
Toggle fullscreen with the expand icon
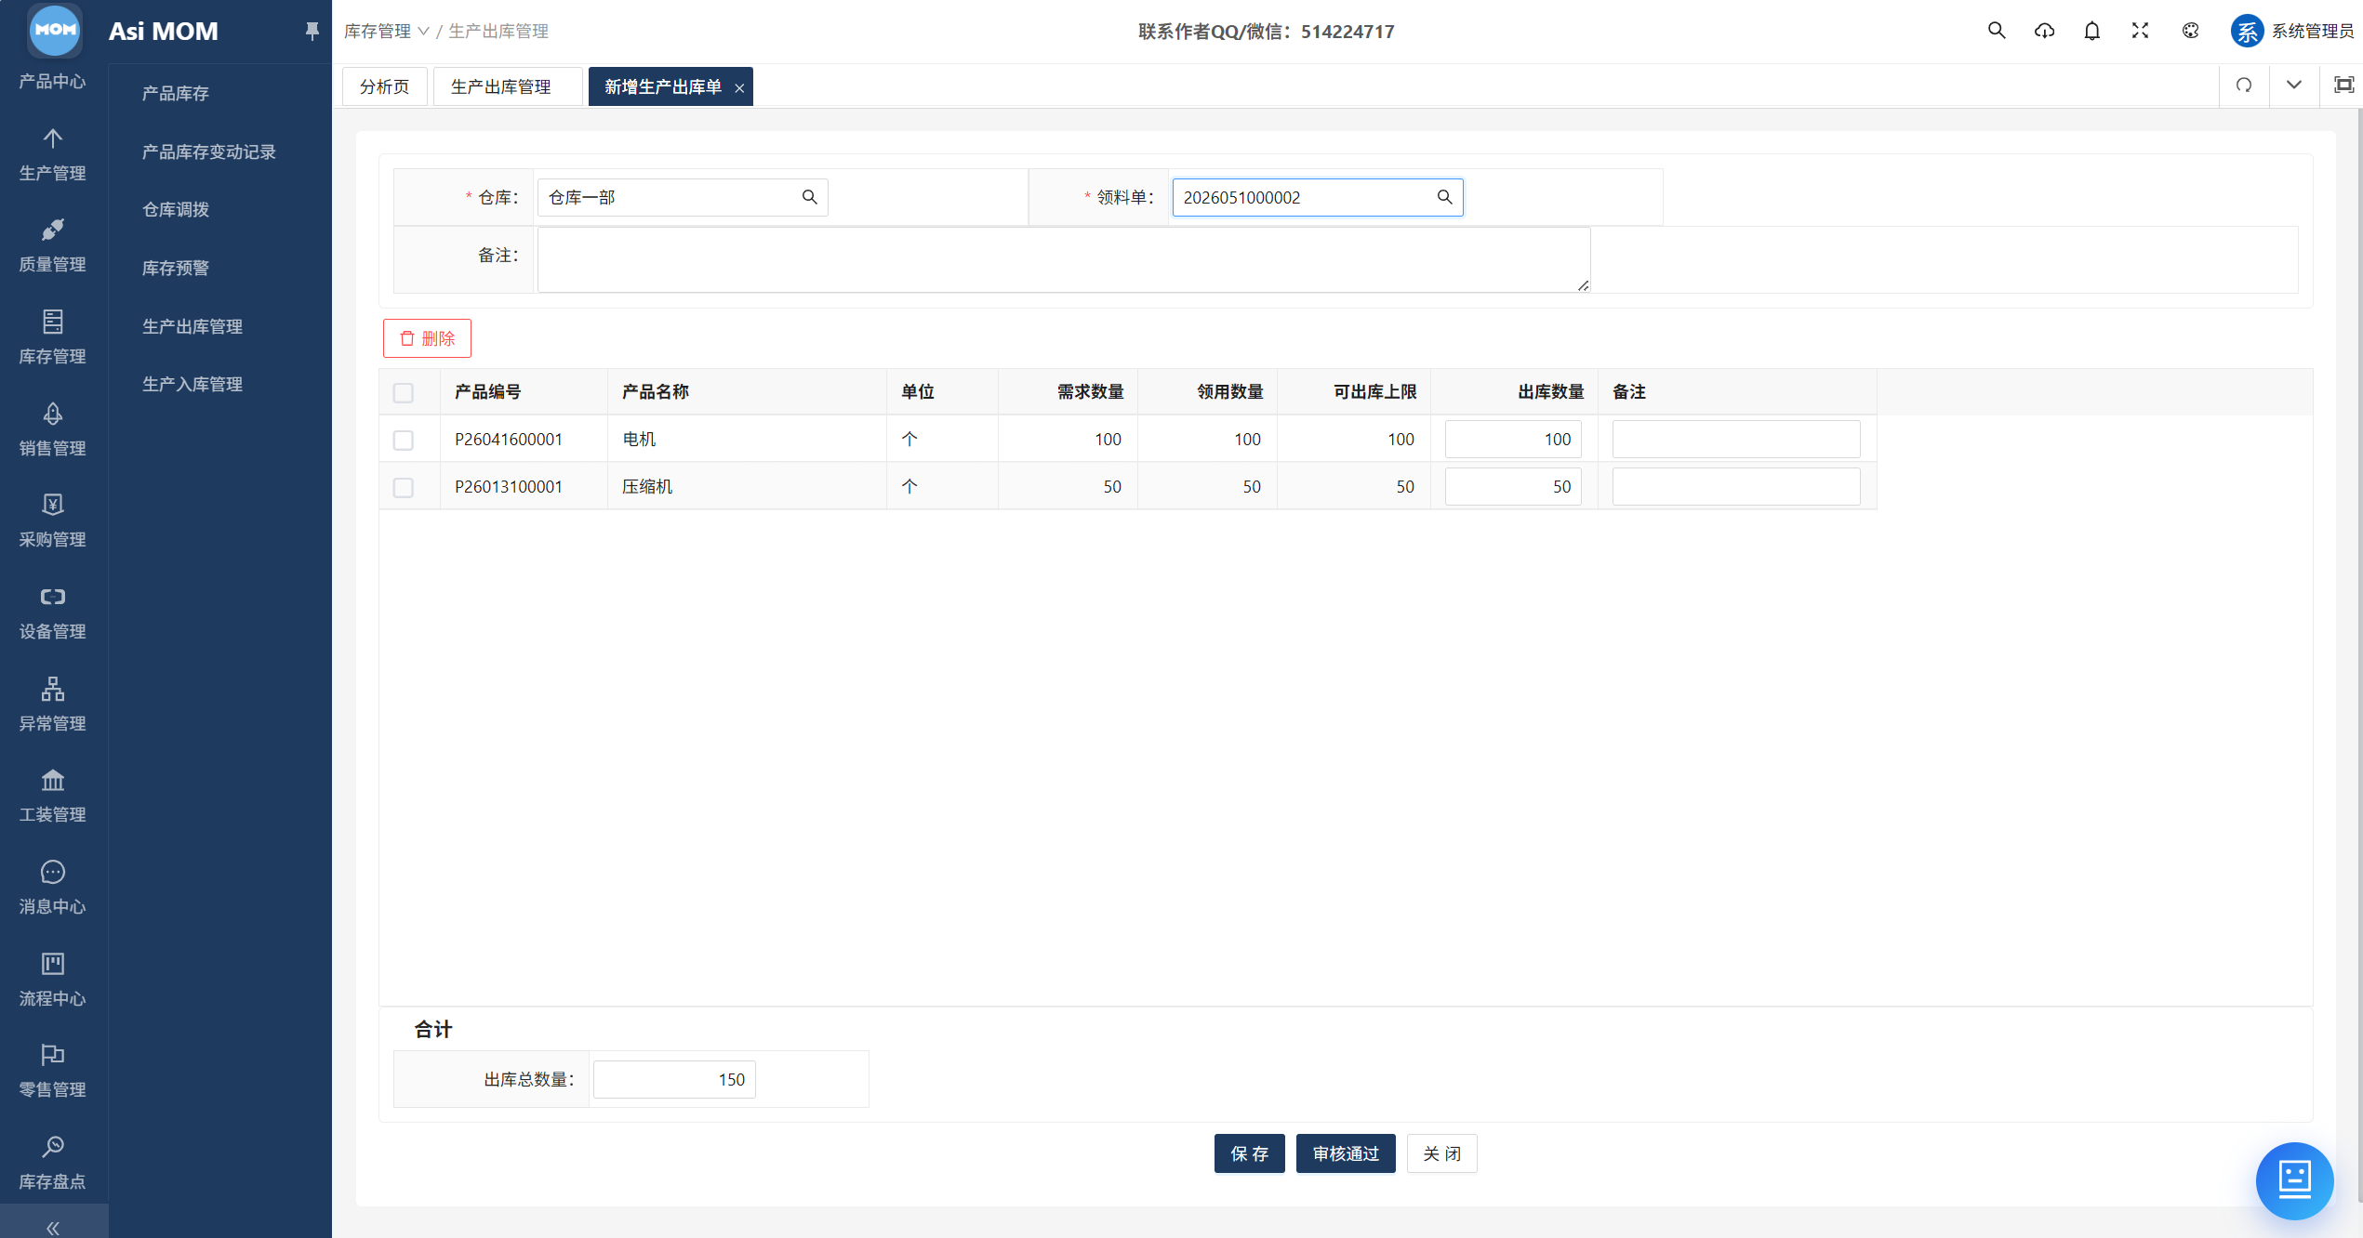(x=2140, y=31)
